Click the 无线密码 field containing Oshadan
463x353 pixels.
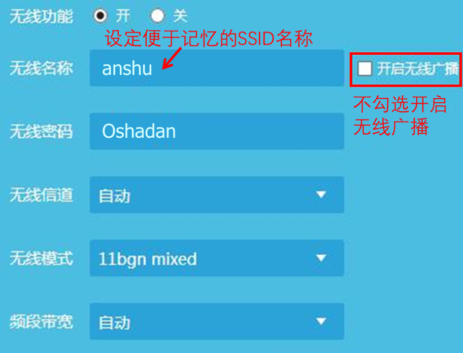coord(217,131)
